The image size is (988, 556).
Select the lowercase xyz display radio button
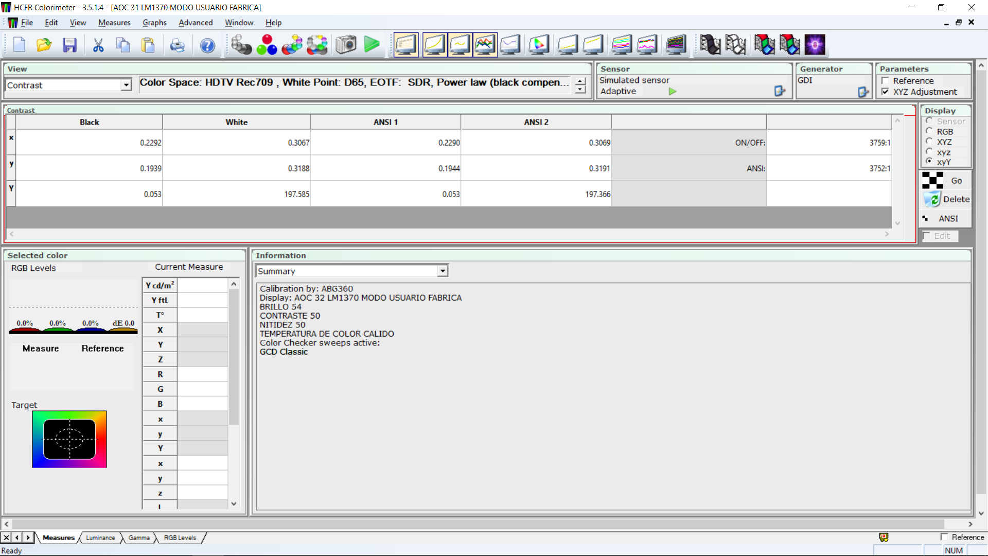tap(929, 152)
